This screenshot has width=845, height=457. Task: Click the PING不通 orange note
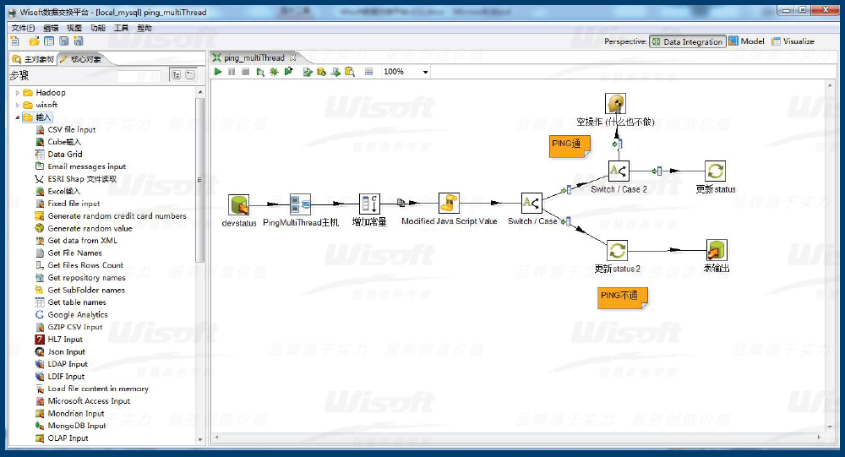(622, 297)
